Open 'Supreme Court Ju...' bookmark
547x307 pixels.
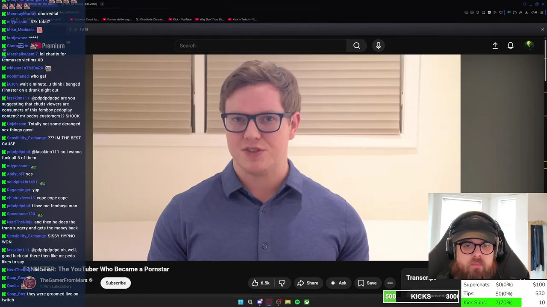(x=84, y=19)
